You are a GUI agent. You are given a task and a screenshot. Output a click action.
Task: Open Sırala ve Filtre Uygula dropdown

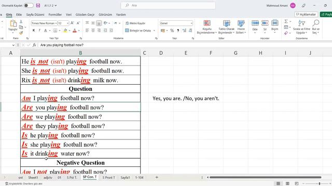(x=301, y=27)
